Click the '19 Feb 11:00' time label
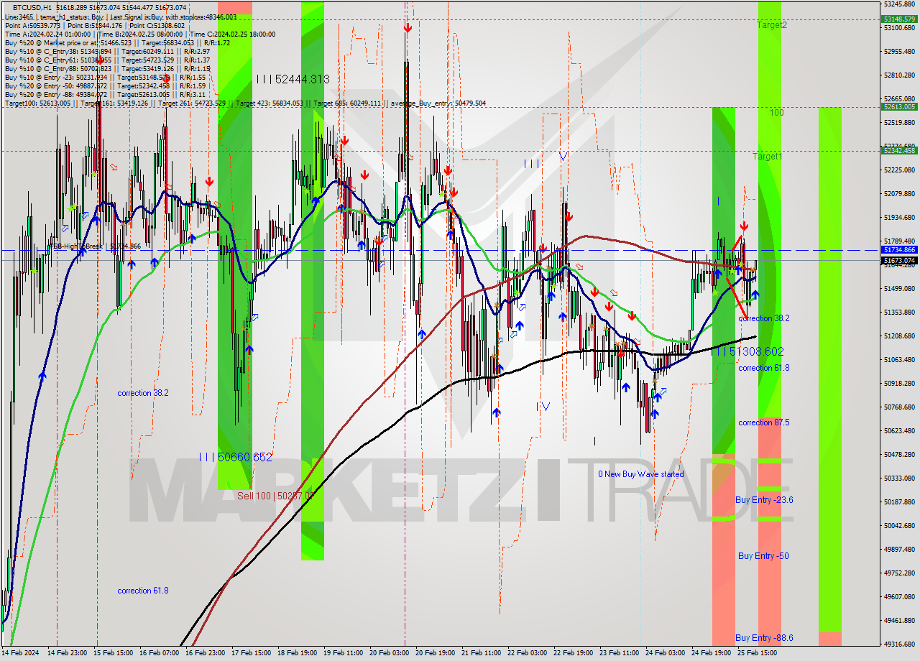This screenshot has width=920, height=661. (x=343, y=653)
